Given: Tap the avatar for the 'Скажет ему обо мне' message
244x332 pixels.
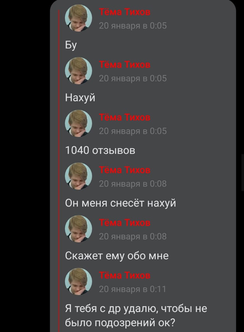Looking at the screenshot, I should 78,229.
